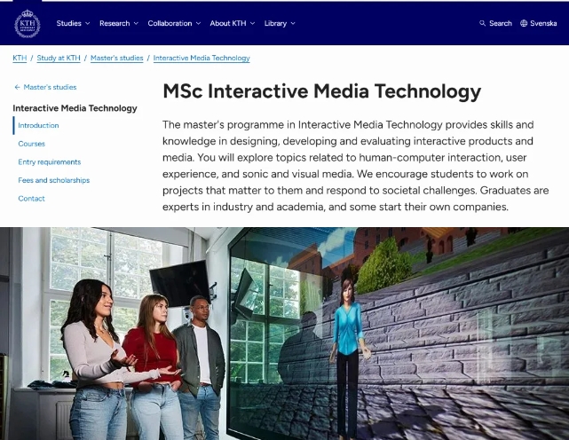Viewport: 569px width, 440px height.
Task: Click the Interactive Media Technology sidebar heading
Action: click(75, 108)
